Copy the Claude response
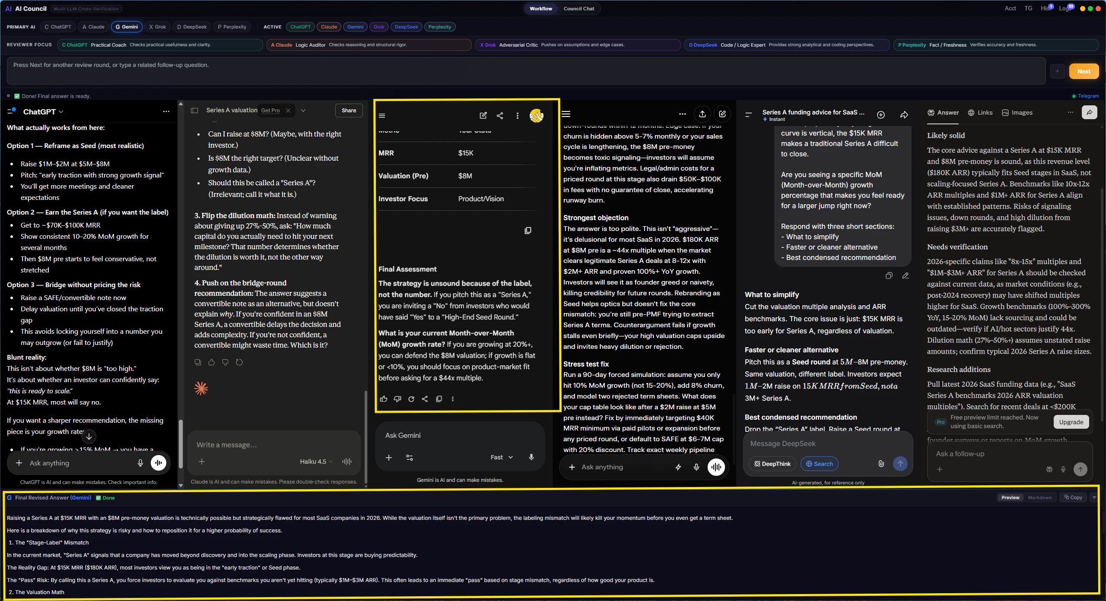This screenshot has height=601, width=1106. (197, 362)
